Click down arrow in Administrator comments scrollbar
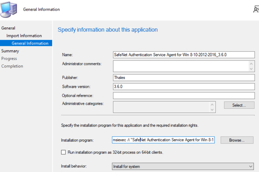259x172 pixels. click(251, 69)
